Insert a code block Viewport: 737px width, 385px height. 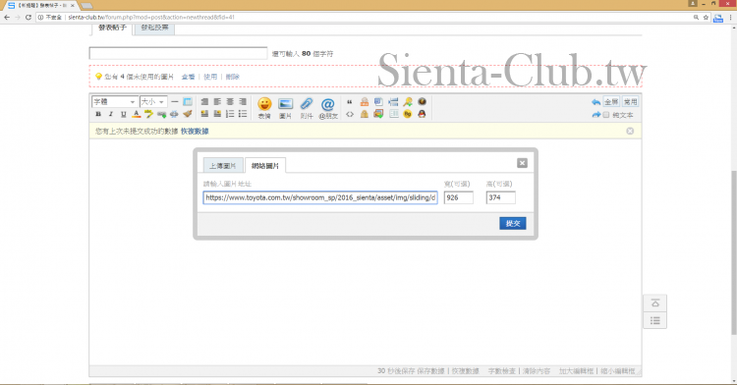pyautogui.click(x=350, y=114)
